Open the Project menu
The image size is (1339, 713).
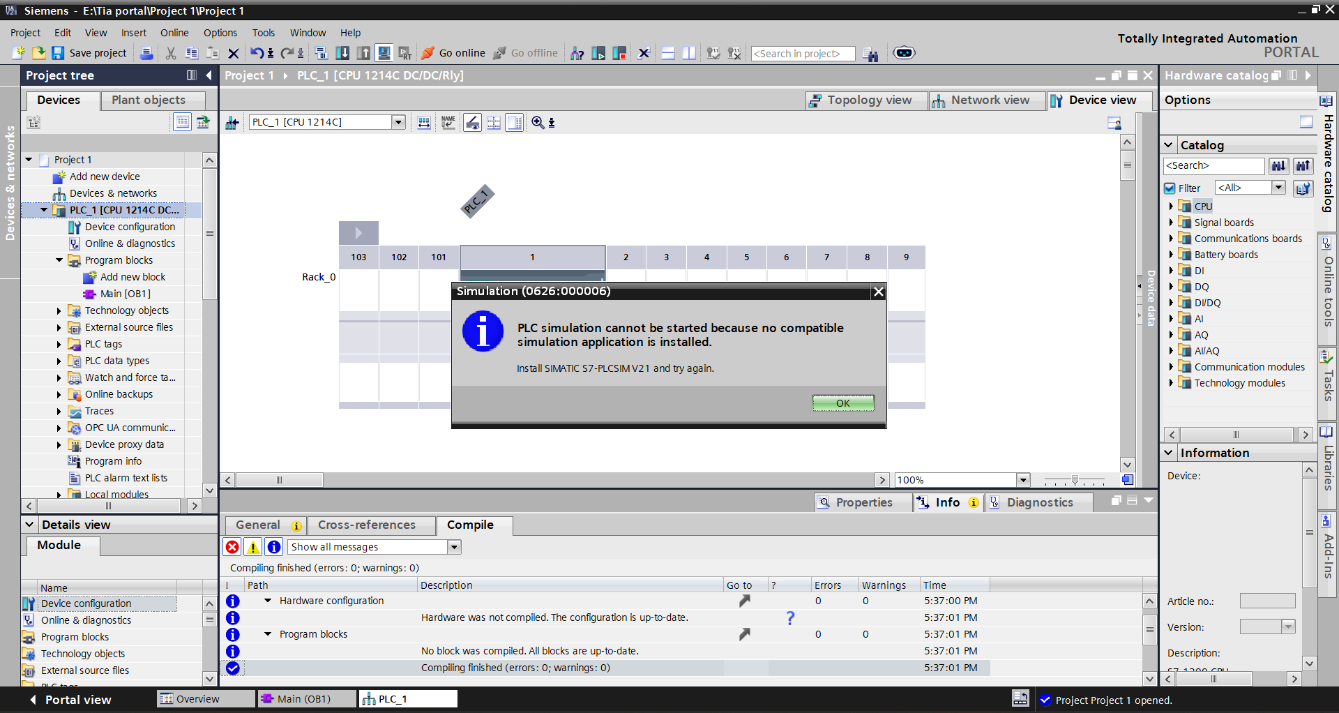(x=25, y=33)
